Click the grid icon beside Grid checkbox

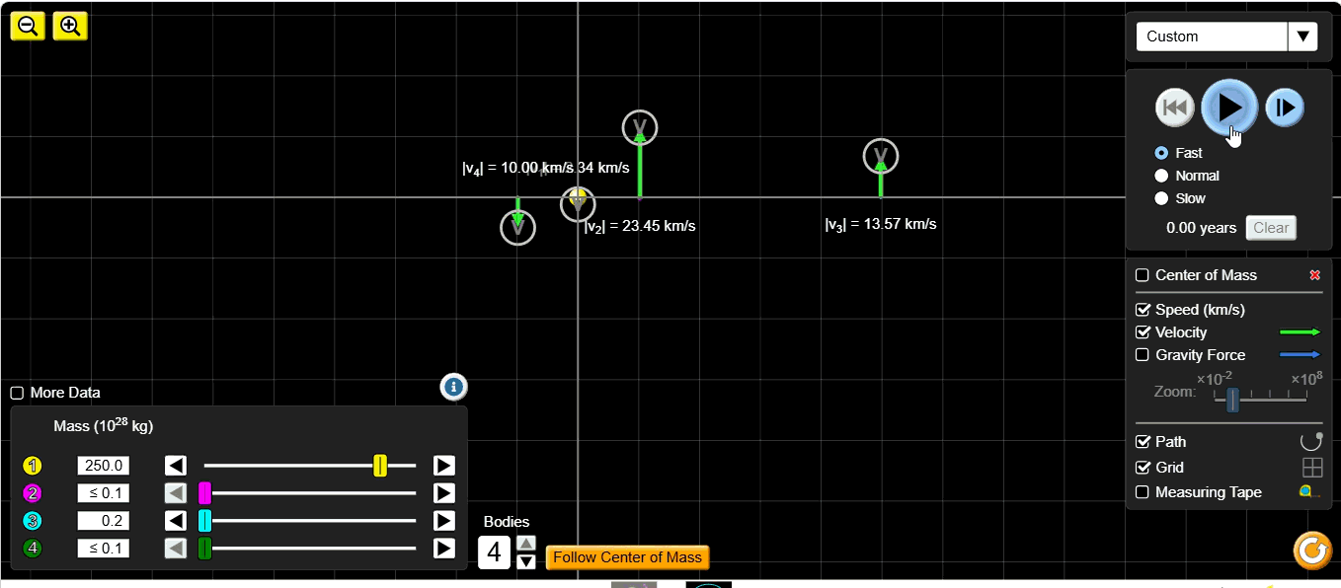tap(1312, 467)
